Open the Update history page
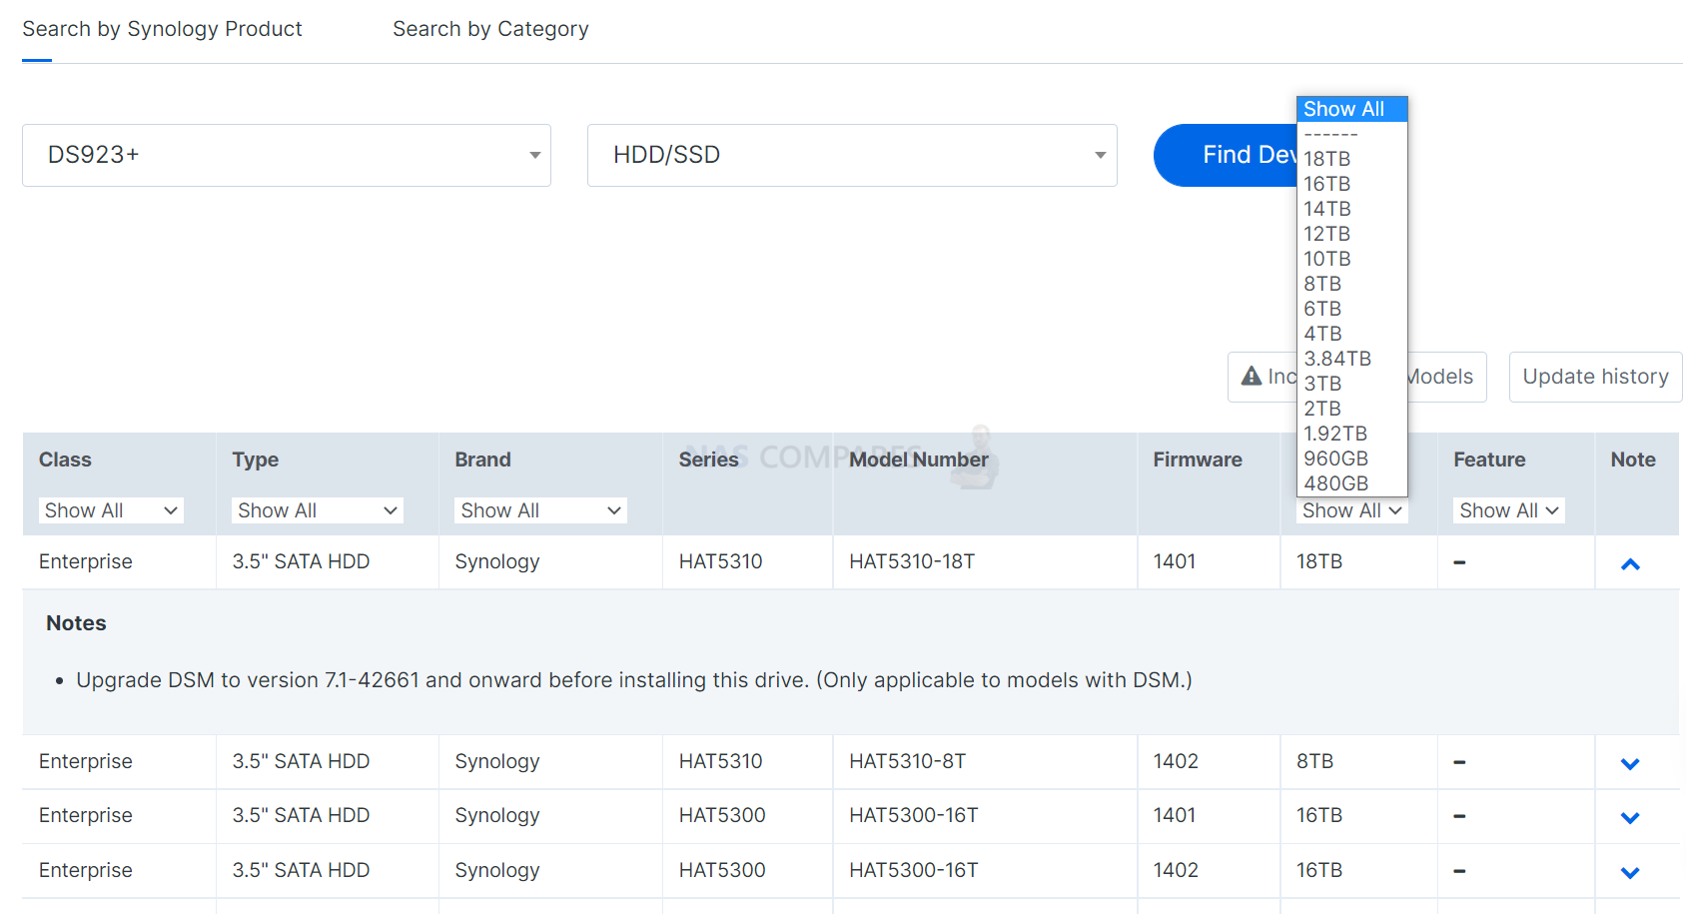This screenshot has width=1686, height=914. pos(1595,377)
